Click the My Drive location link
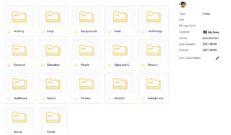The height and width of the screenshot is (135, 231). pos(214,32)
